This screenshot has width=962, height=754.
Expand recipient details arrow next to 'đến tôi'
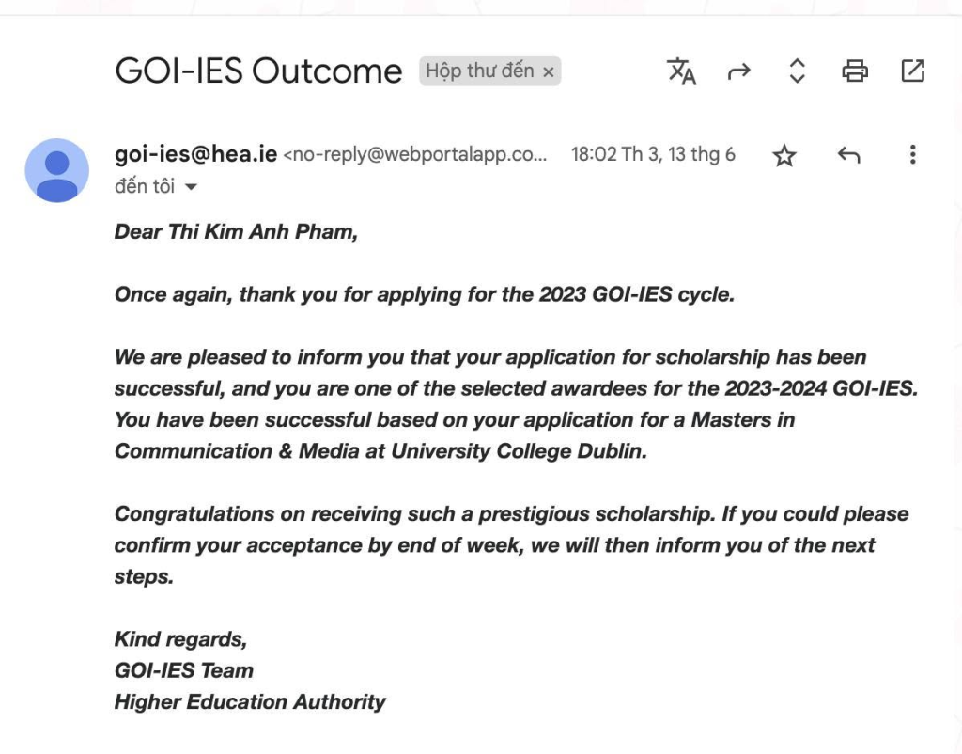point(191,187)
